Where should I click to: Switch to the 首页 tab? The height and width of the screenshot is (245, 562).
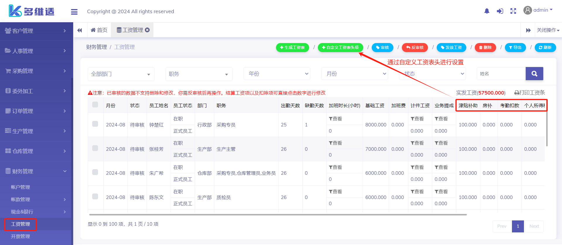pos(99,30)
